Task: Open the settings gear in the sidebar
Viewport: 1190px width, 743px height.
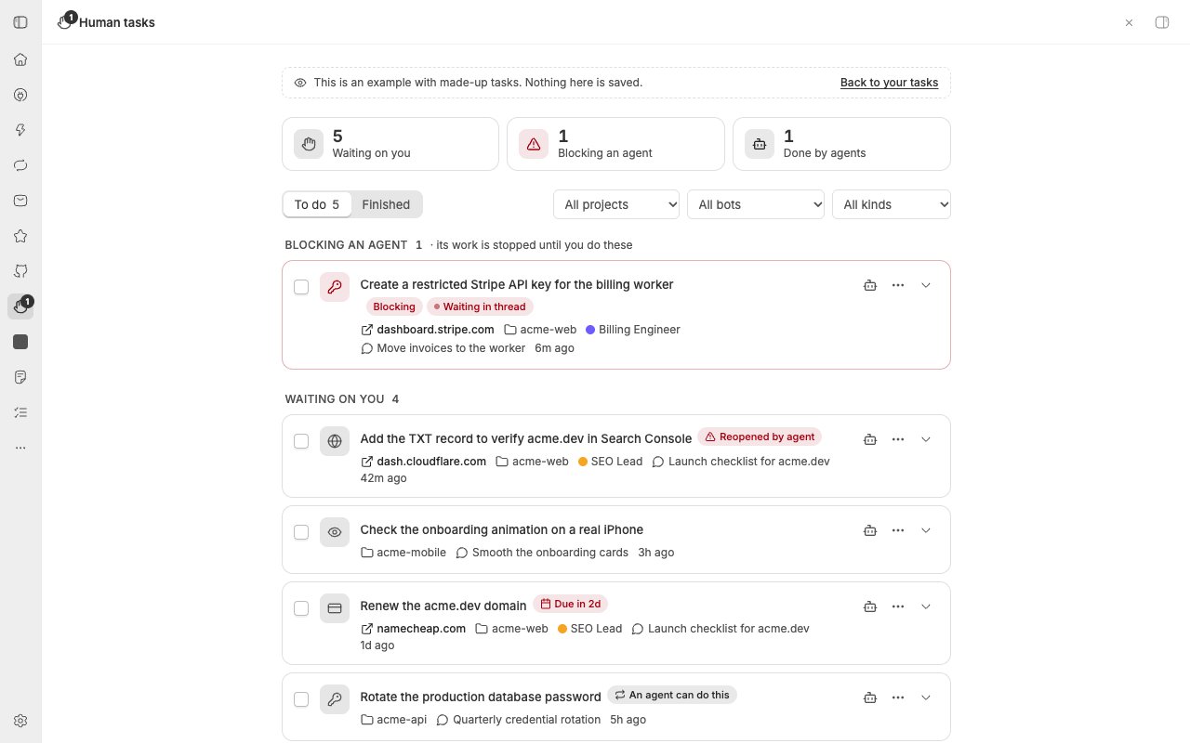Action: pos(20,721)
